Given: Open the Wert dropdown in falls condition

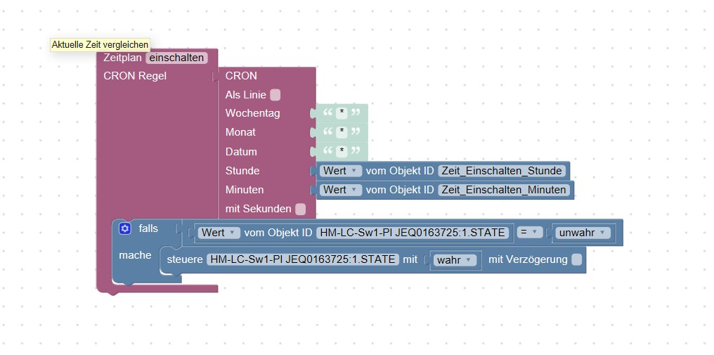Looking at the screenshot, I should point(219,233).
